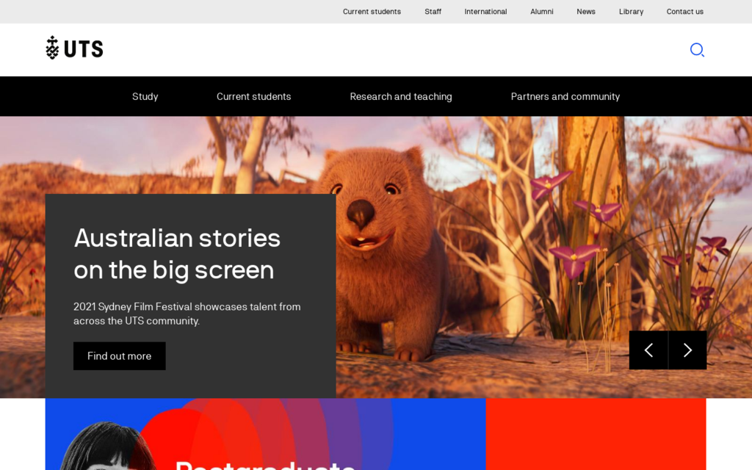Screen dimensions: 752x470
Task: Click the UTS logo
Action: tap(73, 48)
